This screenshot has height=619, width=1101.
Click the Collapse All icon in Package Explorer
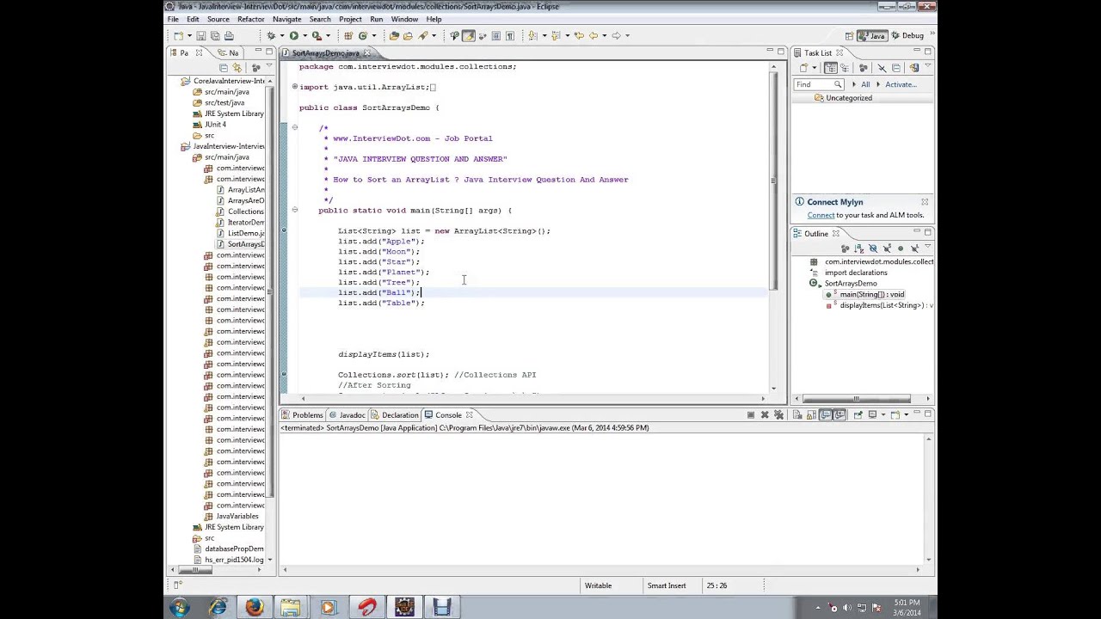(x=223, y=68)
